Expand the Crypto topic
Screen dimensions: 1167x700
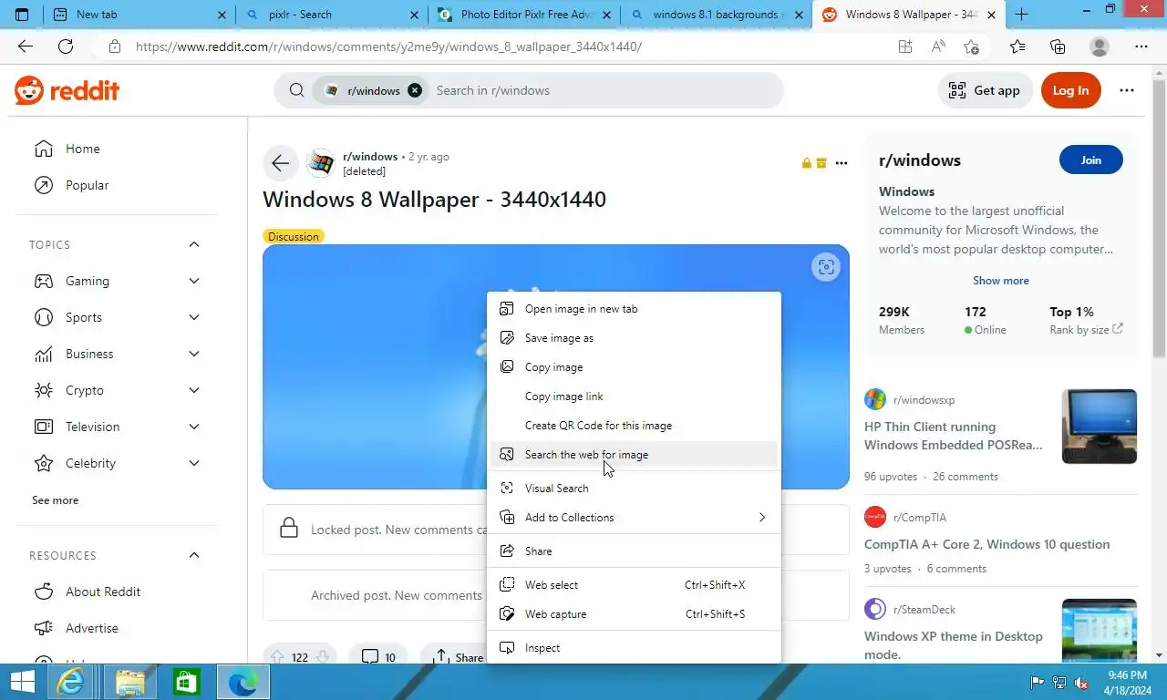[x=194, y=390]
